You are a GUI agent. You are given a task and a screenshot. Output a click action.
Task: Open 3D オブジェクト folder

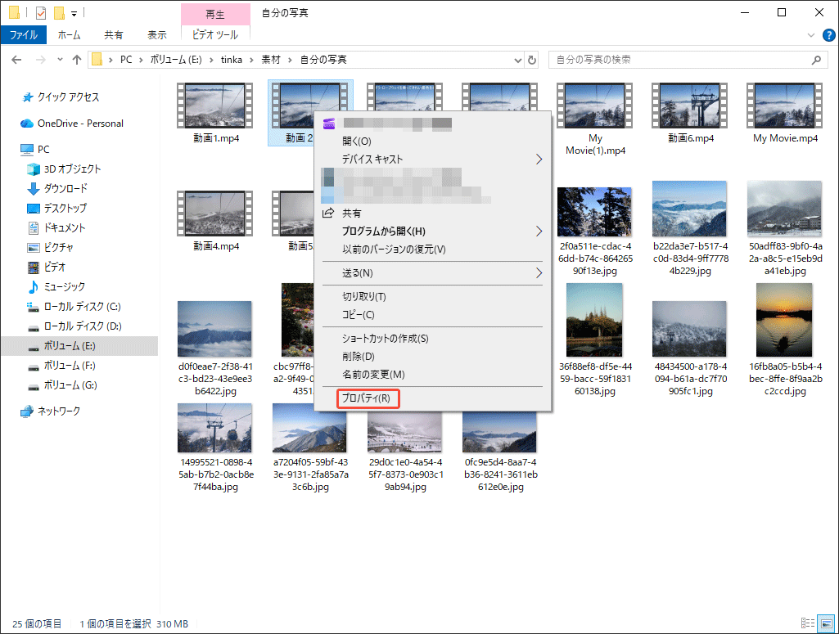pyautogui.click(x=64, y=169)
